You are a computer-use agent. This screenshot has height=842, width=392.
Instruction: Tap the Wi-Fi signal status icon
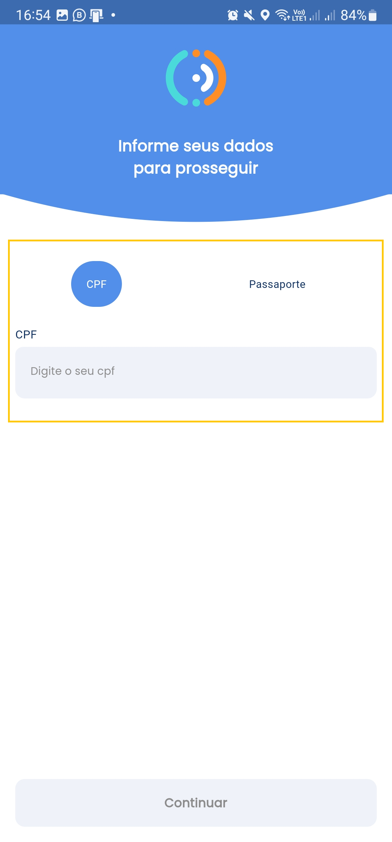tap(282, 15)
